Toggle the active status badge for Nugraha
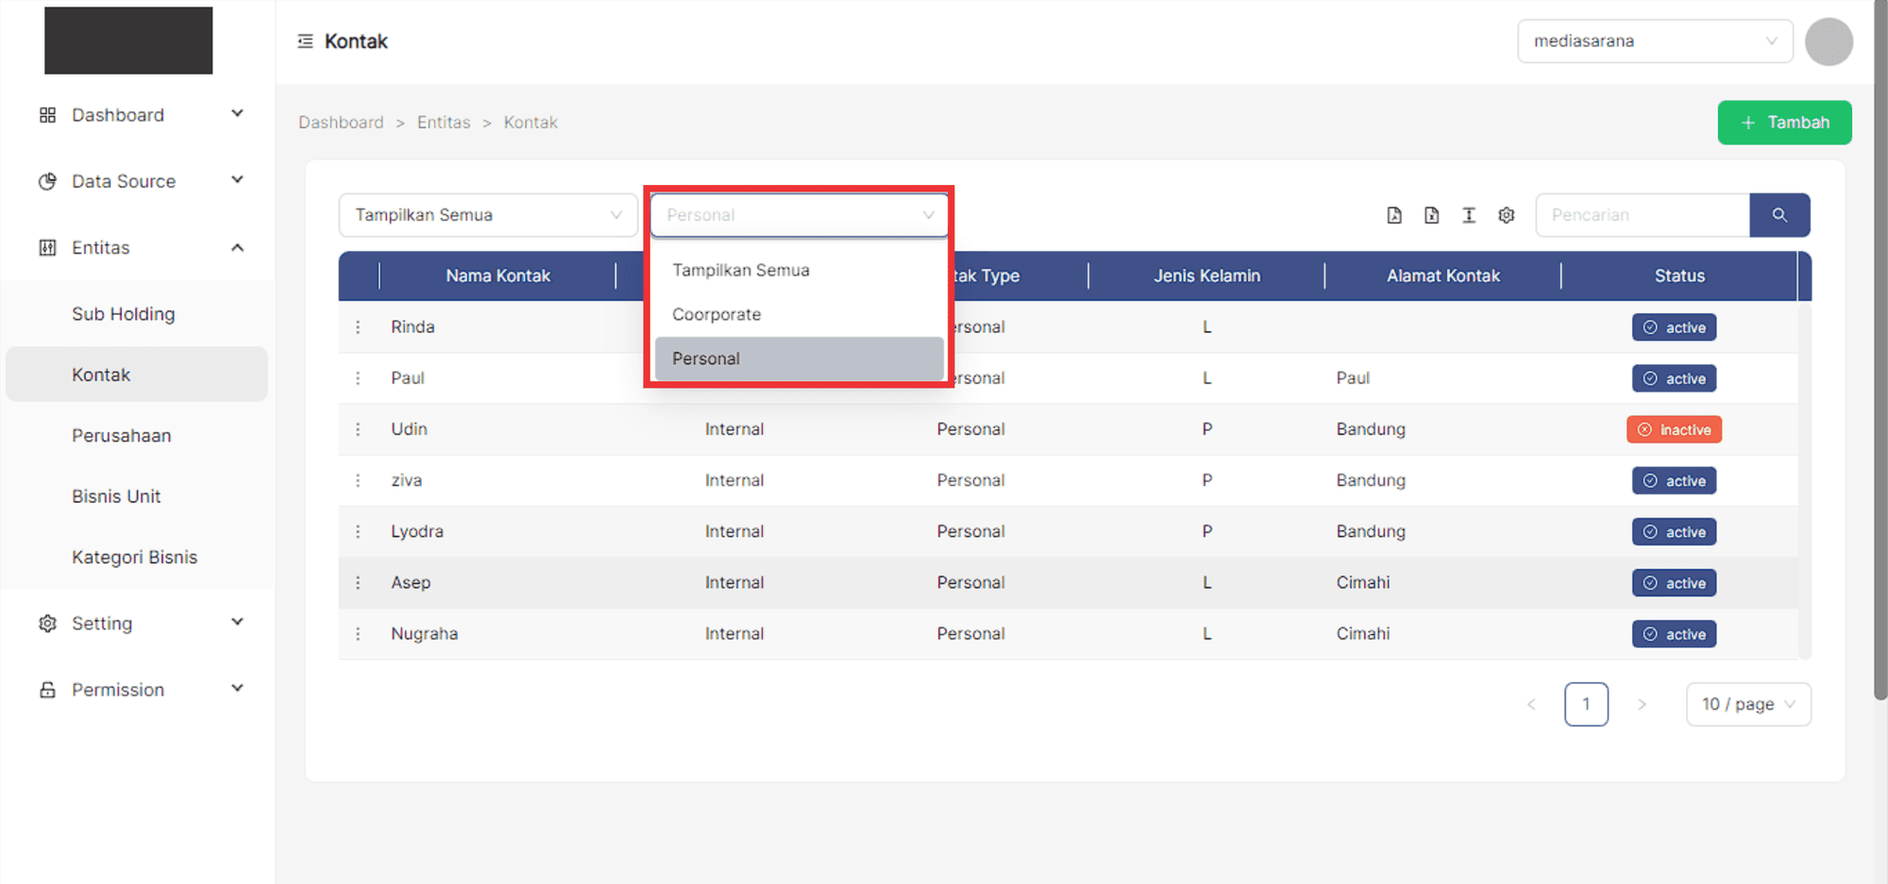The image size is (1888, 884). coord(1674,633)
